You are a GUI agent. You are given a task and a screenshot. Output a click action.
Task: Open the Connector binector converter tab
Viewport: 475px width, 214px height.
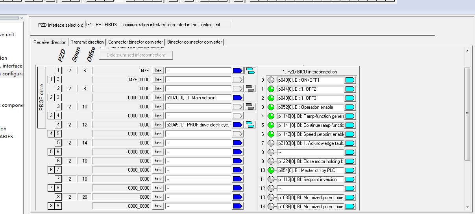tap(135, 42)
